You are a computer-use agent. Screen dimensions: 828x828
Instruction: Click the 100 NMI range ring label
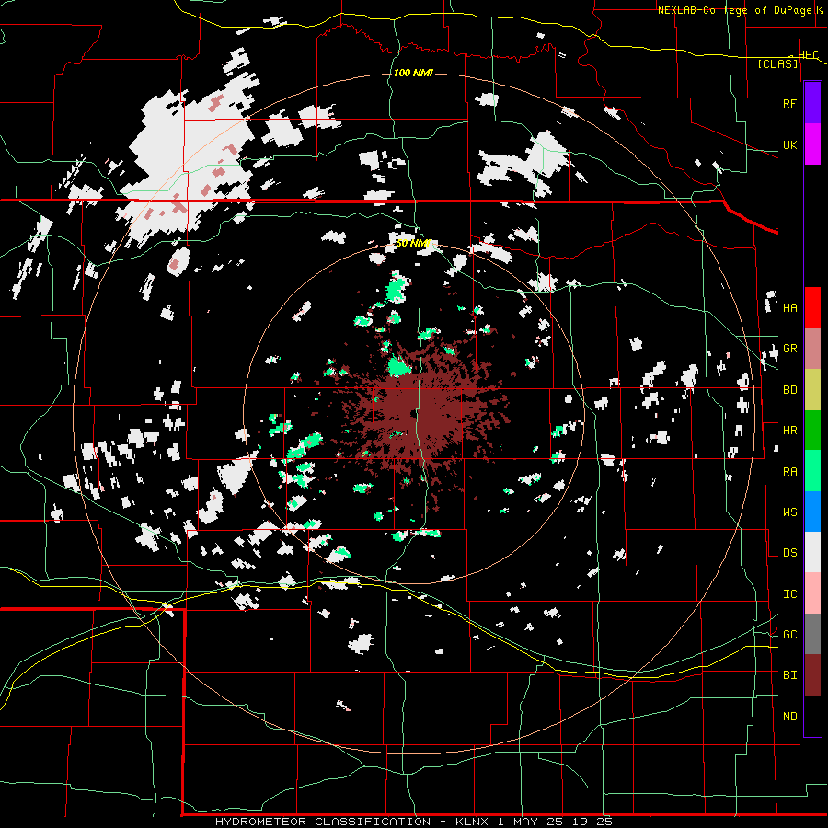[x=413, y=73]
